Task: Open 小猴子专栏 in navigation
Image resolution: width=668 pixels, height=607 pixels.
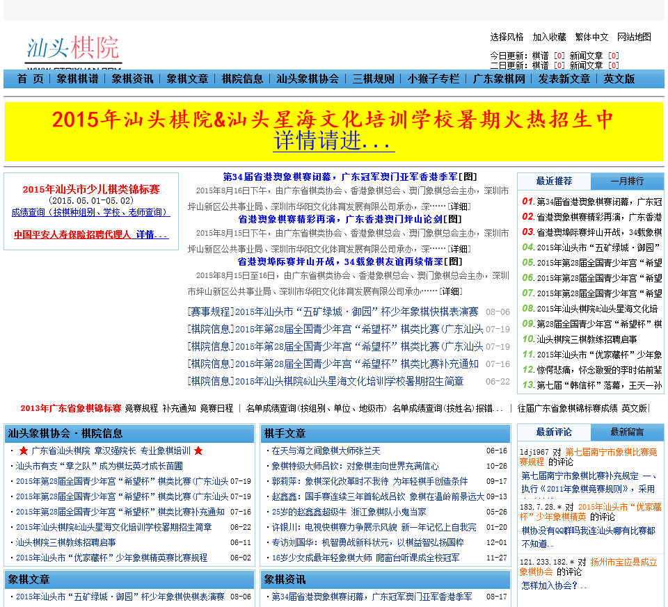Action: tap(434, 79)
